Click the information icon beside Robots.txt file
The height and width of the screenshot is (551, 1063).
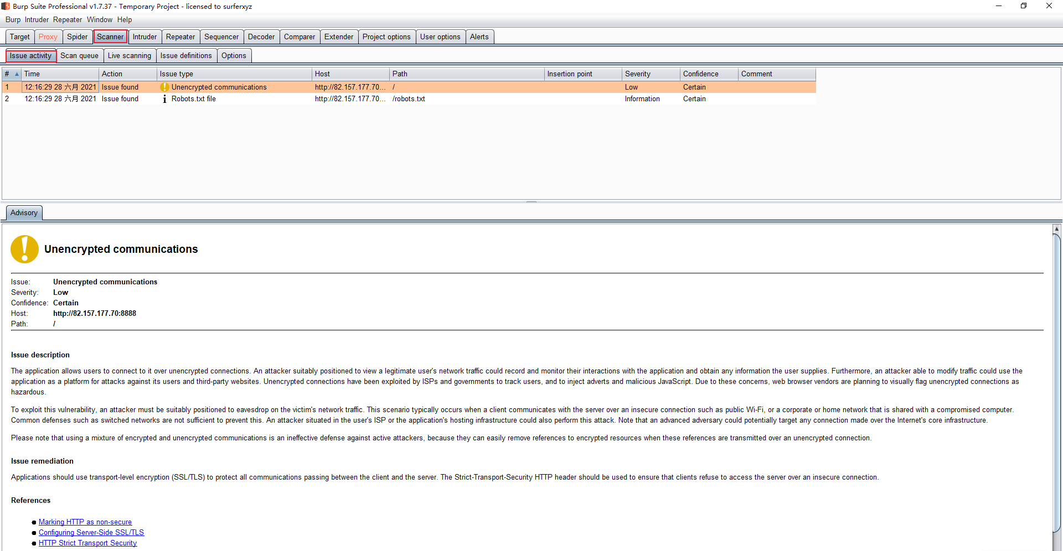(164, 99)
